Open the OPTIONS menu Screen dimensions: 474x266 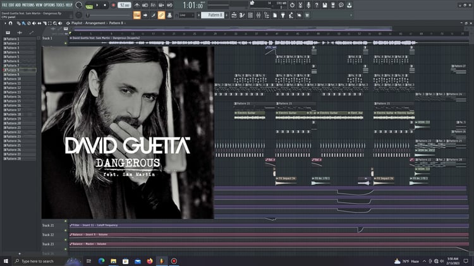[x=49, y=5]
